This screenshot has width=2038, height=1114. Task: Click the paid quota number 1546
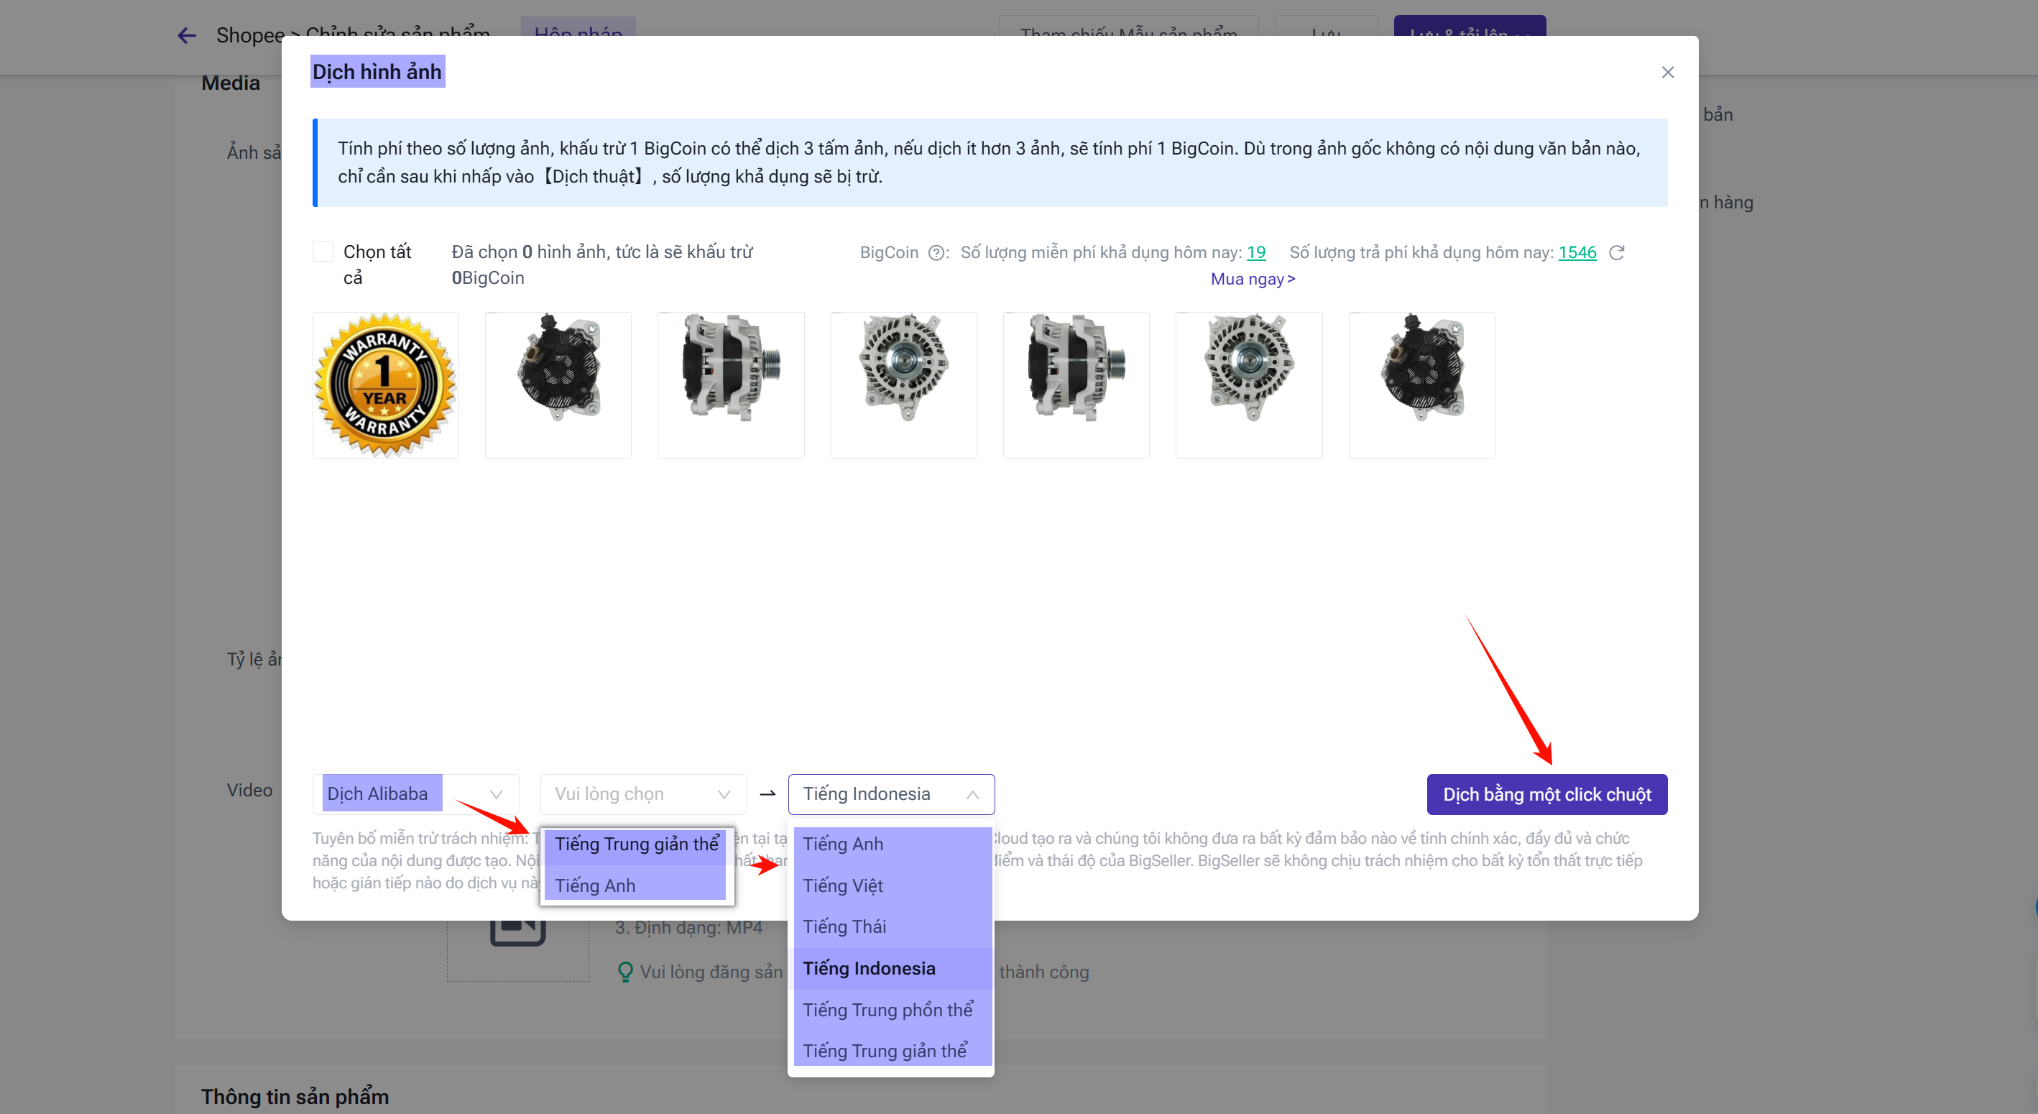[x=1577, y=252]
